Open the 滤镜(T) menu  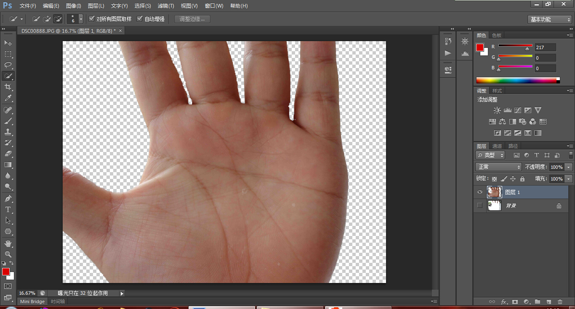point(166,6)
